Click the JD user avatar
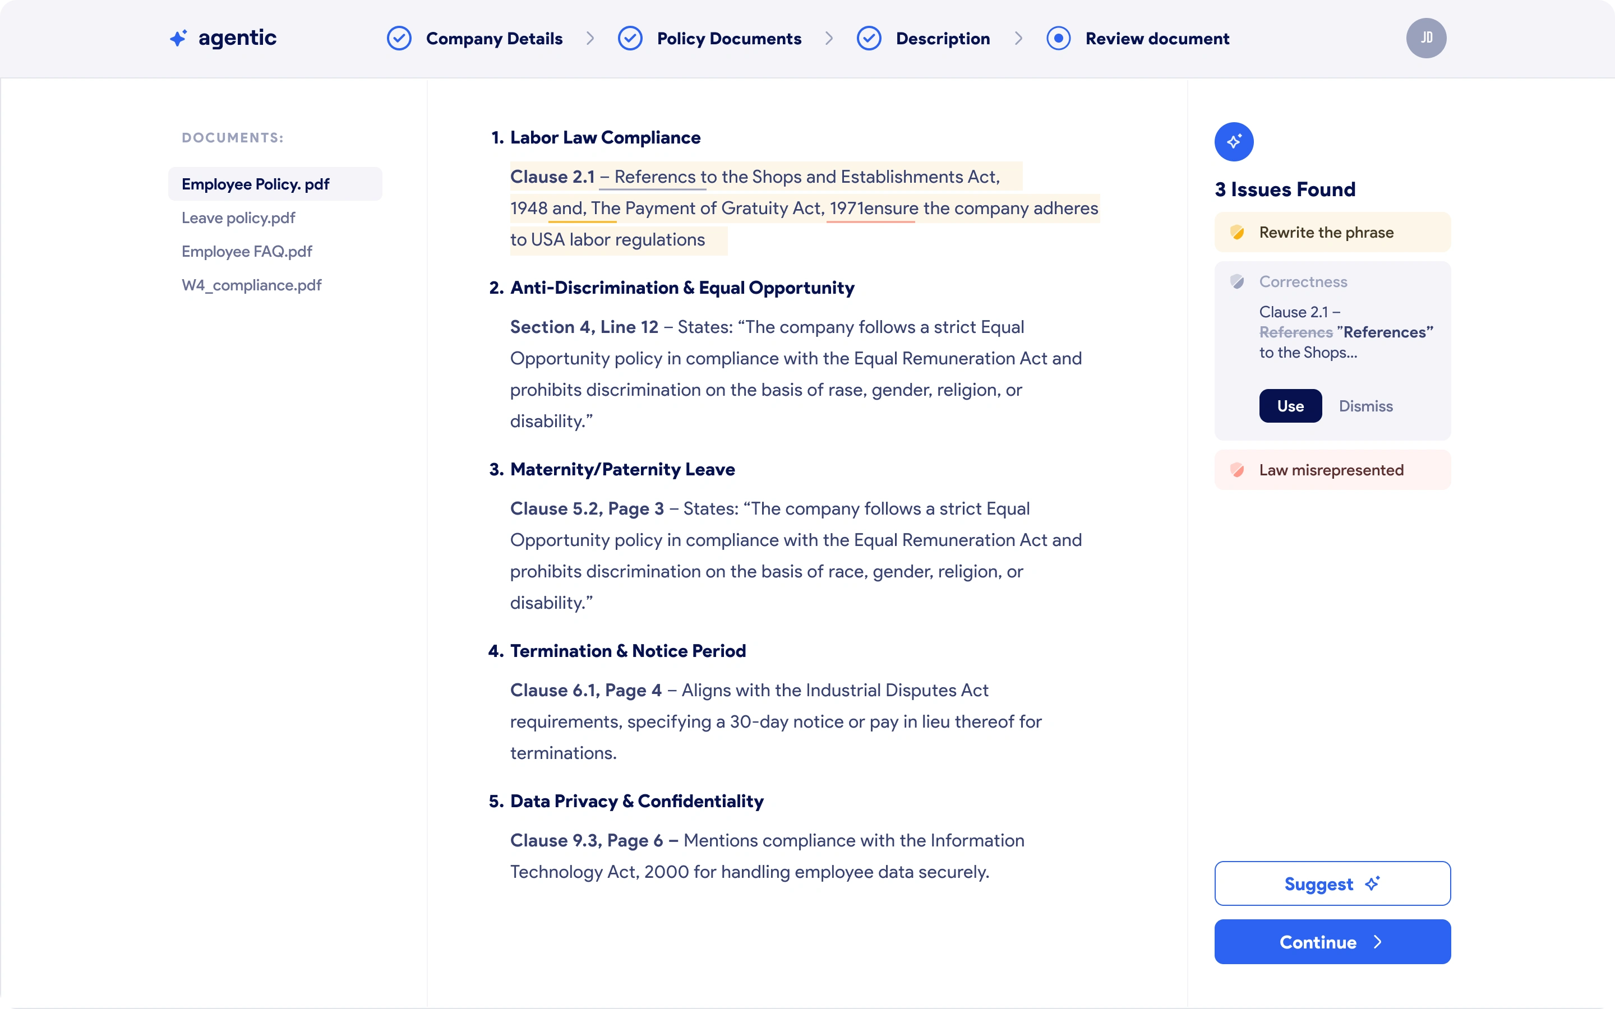1615x1009 pixels. click(1425, 38)
